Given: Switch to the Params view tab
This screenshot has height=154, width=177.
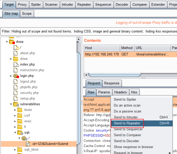Looking at the screenshot, I should pos(104,92).
